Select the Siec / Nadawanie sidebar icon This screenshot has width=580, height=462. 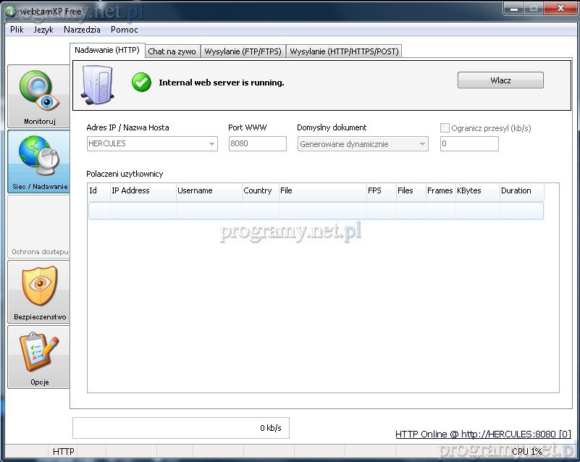point(39,161)
